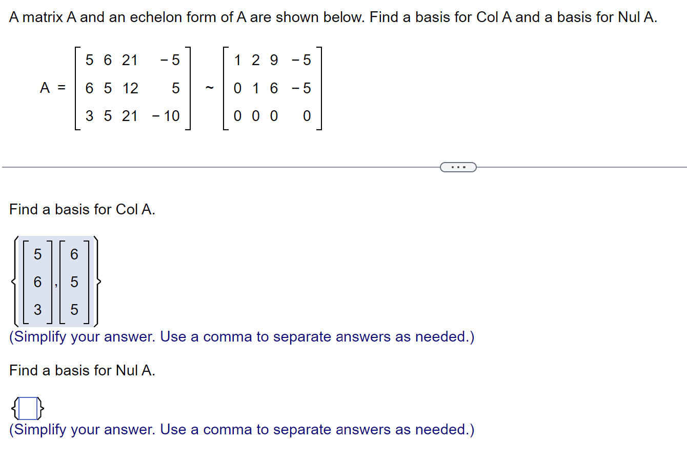Select the second Col A answer vector
This screenshot has width=687, height=460.
pyautogui.click(x=75, y=281)
